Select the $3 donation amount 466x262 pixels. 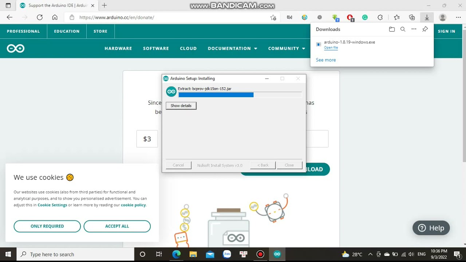click(x=147, y=139)
